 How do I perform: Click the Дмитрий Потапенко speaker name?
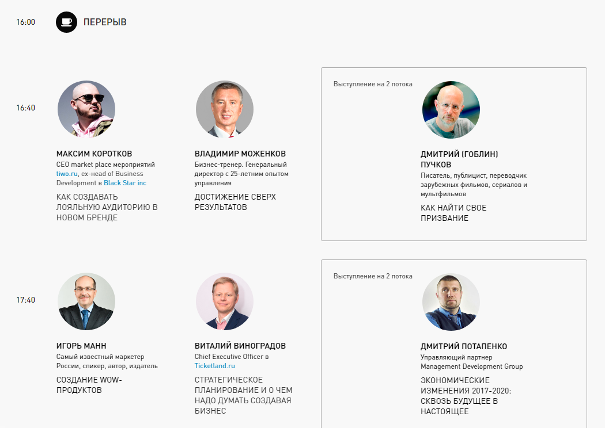click(464, 346)
